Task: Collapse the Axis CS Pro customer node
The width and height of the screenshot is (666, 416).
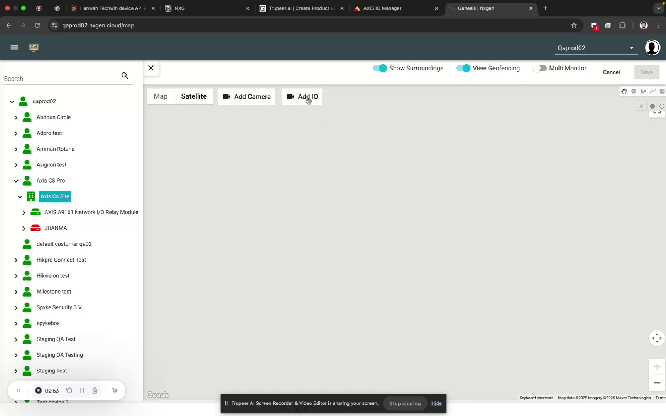Action: point(16,180)
